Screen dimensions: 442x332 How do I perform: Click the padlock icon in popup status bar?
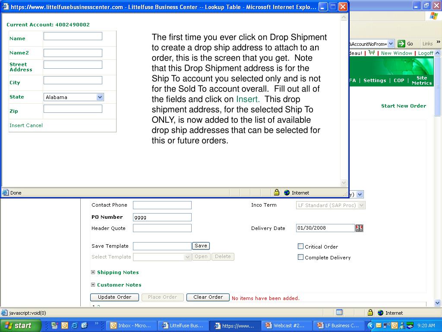pos(277,192)
